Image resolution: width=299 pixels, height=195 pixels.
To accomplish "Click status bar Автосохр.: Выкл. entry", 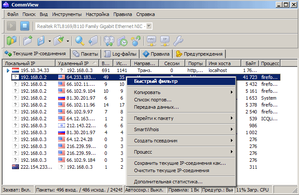I will [146, 190].
